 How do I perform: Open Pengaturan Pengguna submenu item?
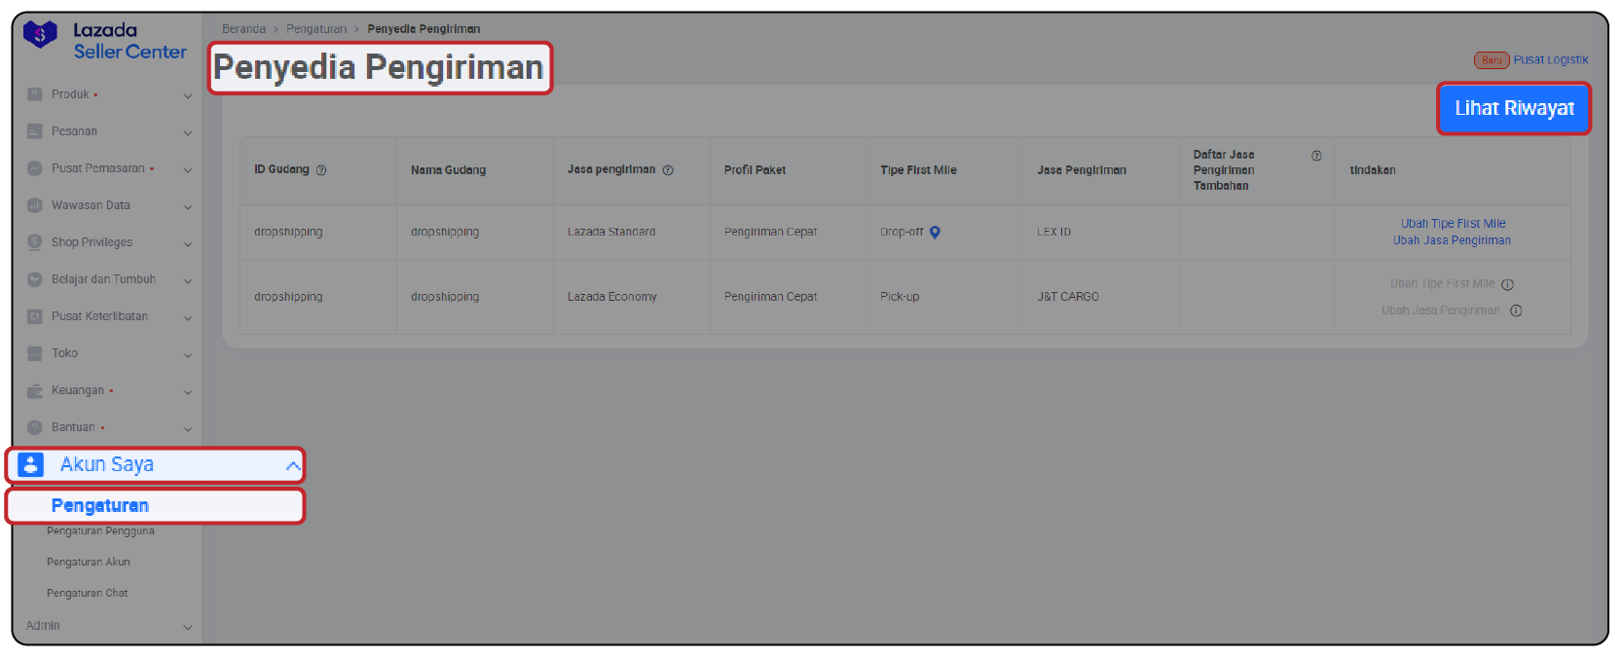point(100,531)
